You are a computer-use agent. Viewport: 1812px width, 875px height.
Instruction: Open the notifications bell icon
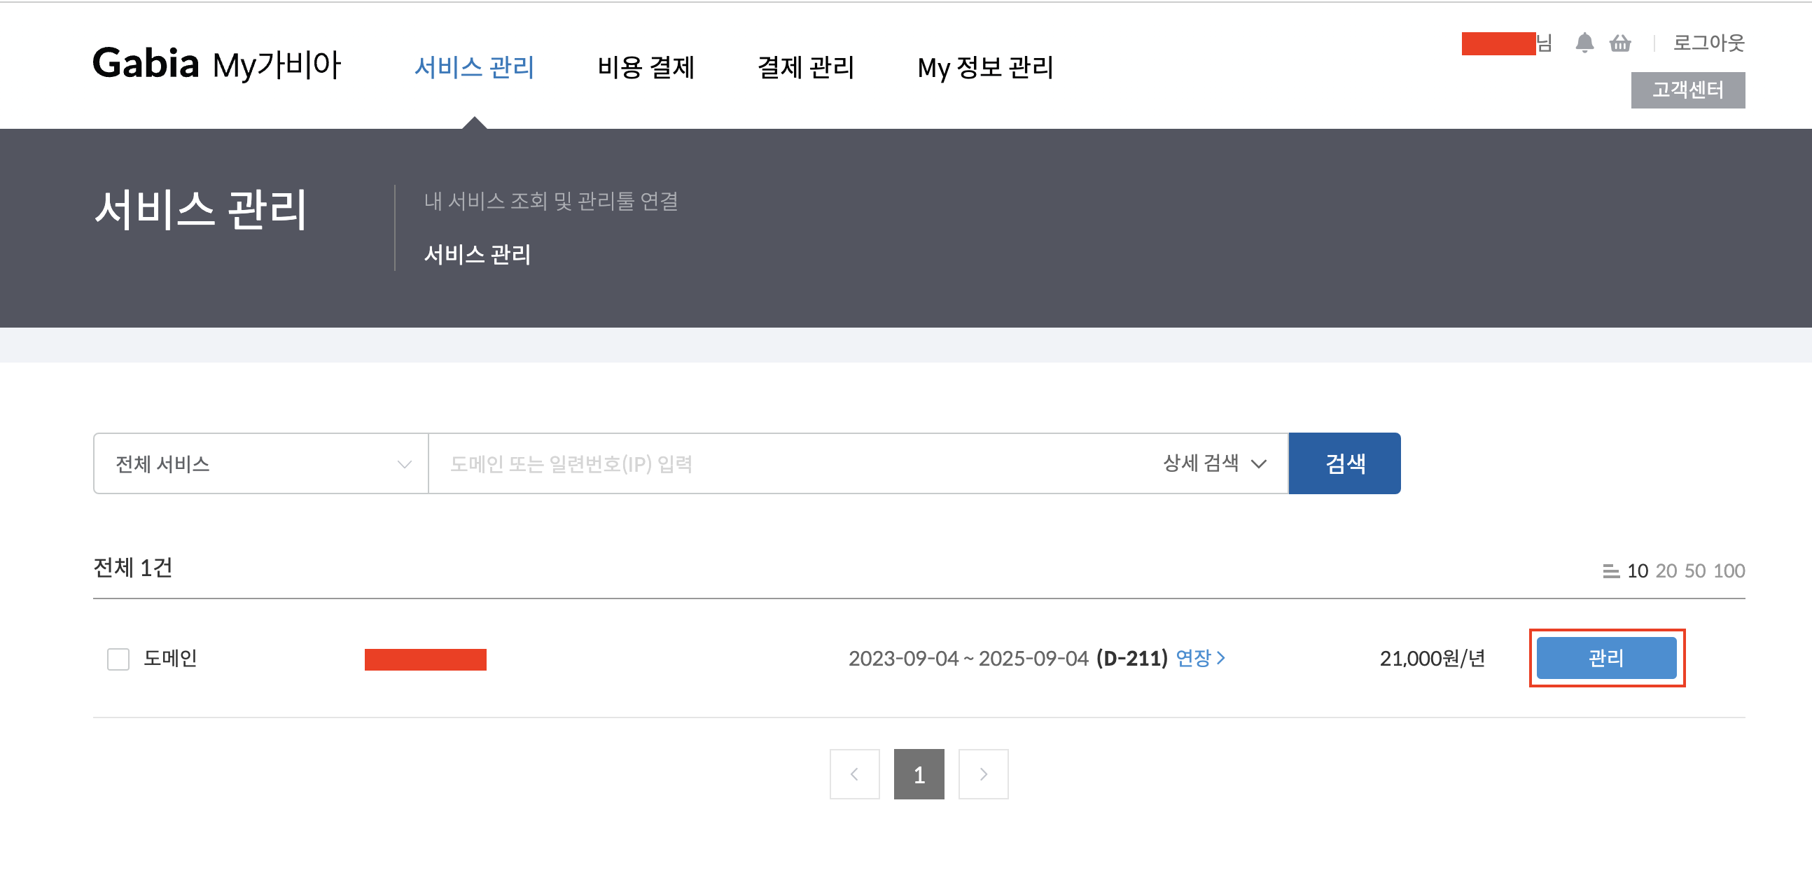(1584, 43)
